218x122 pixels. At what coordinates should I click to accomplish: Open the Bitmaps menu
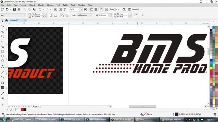50,5
